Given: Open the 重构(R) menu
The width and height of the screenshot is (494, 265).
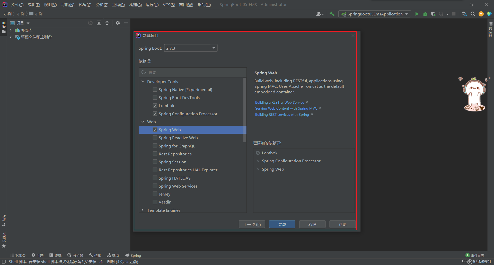Looking at the screenshot, I should tap(118, 5).
